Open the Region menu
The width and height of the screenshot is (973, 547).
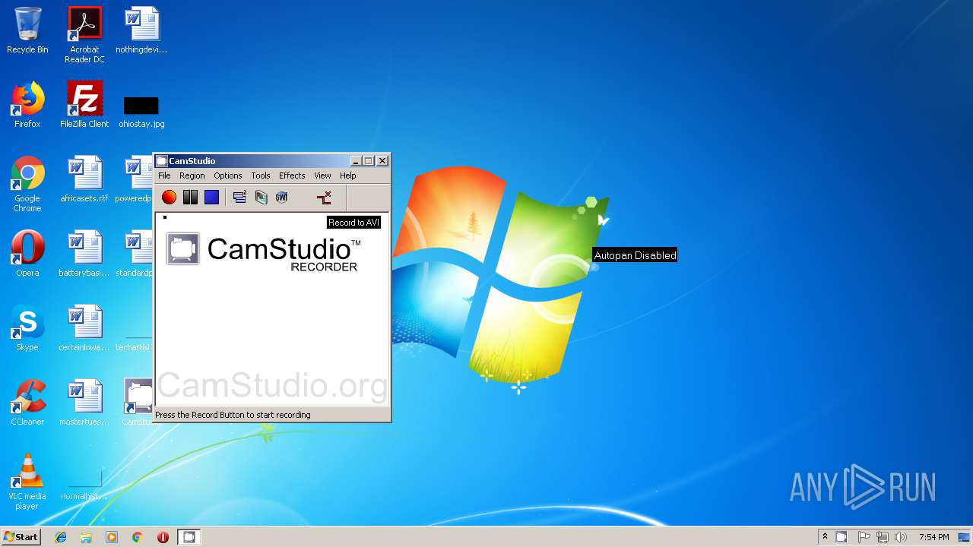192,175
